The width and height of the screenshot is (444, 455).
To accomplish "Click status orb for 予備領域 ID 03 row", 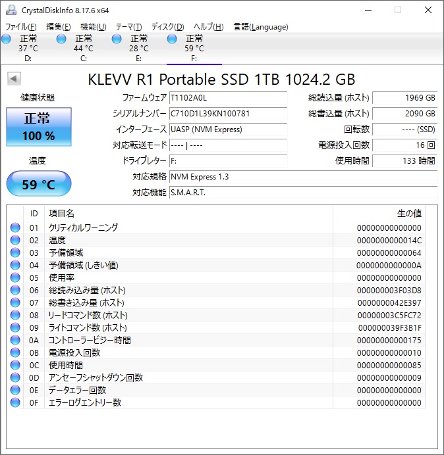I will (15, 252).
